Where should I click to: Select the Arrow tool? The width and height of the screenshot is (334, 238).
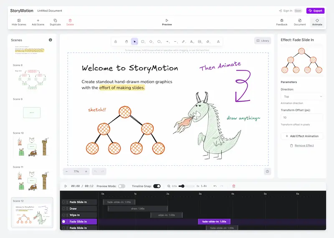coord(167,42)
